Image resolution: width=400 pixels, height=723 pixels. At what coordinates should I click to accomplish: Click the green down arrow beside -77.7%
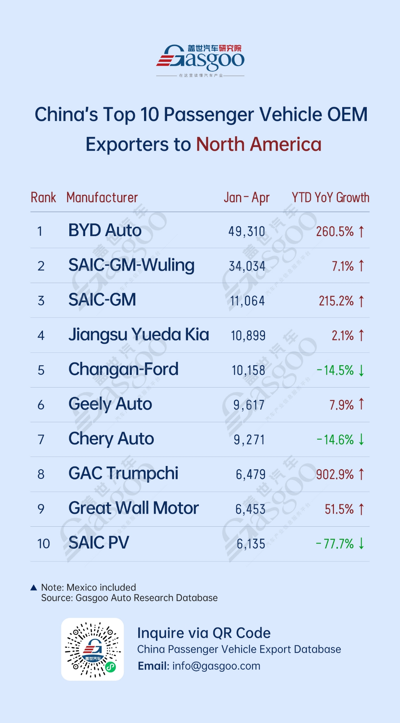pyautogui.click(x=361, y=543)
